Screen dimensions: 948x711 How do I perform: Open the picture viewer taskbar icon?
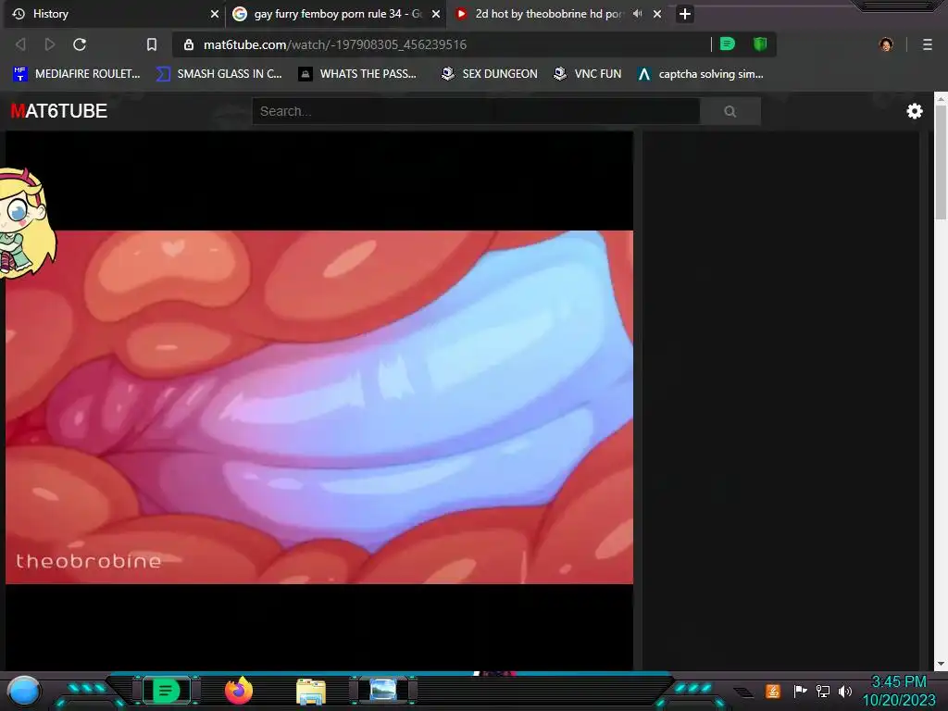[383, 690]
